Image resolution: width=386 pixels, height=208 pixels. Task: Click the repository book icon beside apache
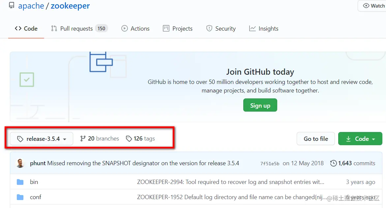[x=12, y=5]
